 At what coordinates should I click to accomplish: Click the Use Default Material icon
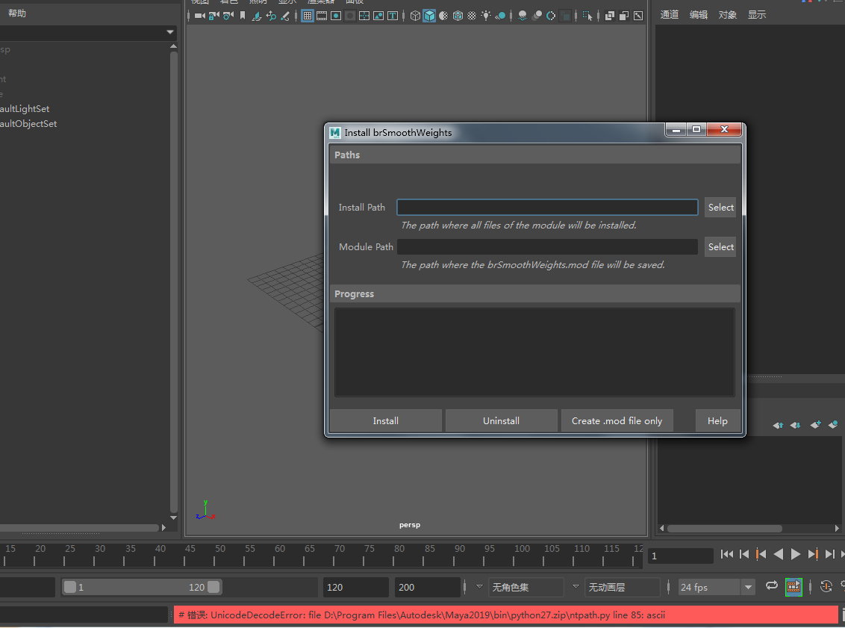pyautogui.click(x=443, y=16)
